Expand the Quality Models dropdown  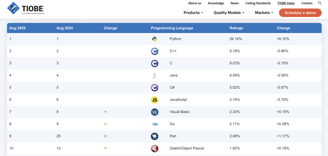point(229,13)
